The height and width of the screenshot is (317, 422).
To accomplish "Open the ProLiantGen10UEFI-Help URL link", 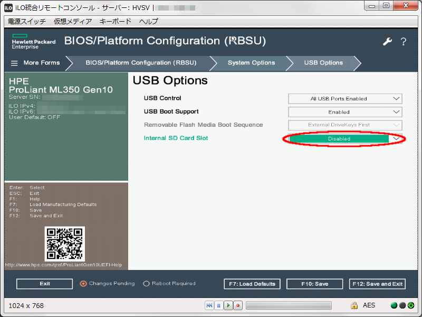I will [63, 265].
